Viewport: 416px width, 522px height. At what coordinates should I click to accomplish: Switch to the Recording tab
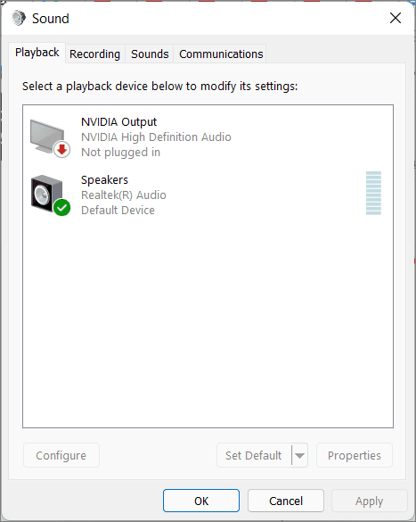[x=94, y=54]
